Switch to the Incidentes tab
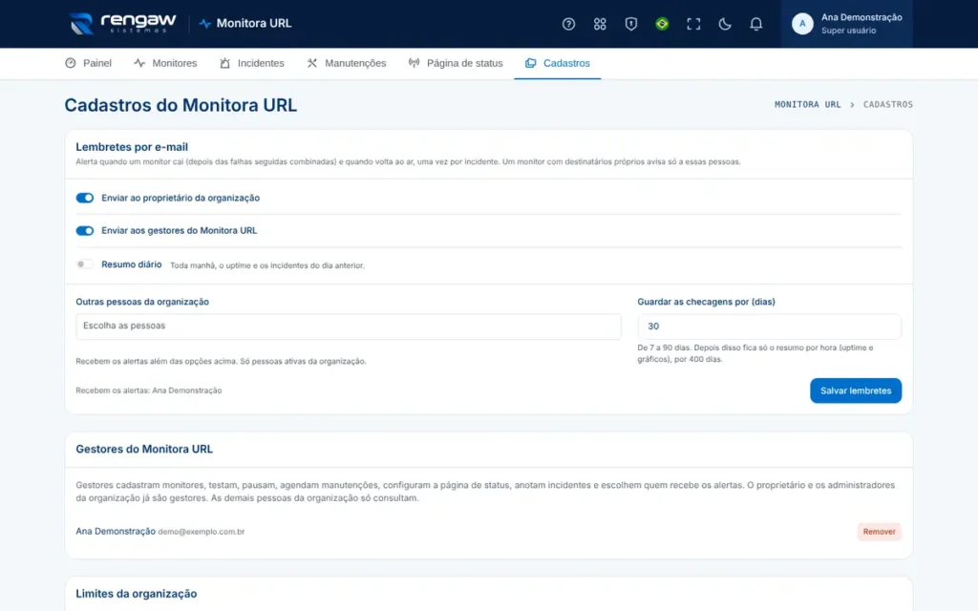 coord(252,63)
